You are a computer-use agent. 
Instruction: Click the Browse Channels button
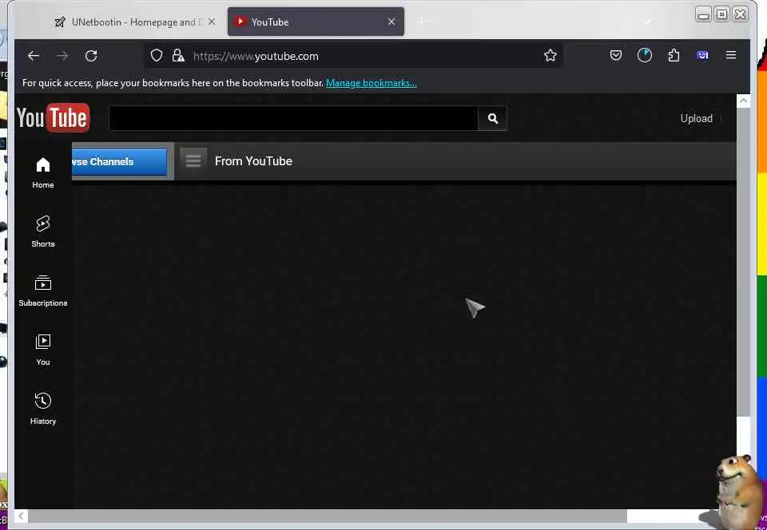click(119, 162)
